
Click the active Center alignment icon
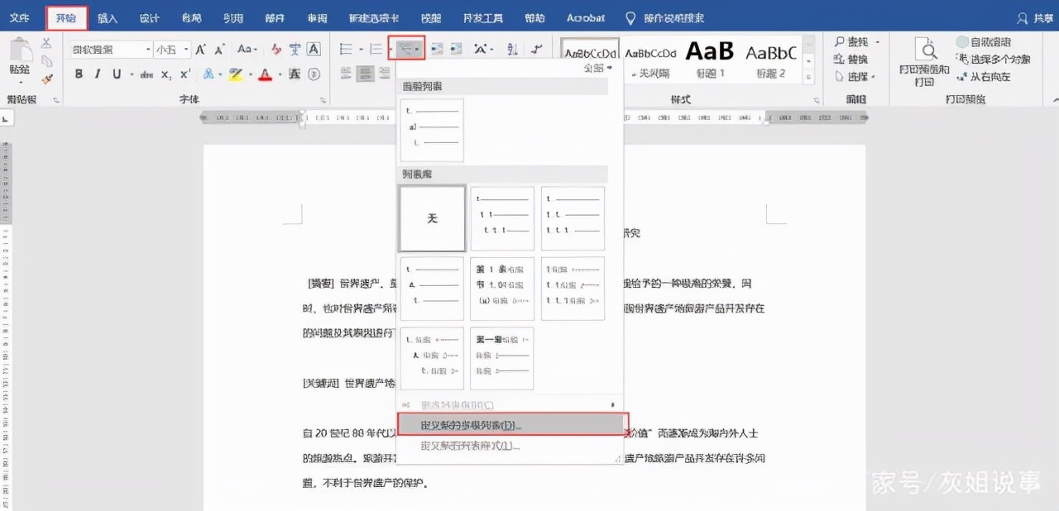(x=366, y=74)
